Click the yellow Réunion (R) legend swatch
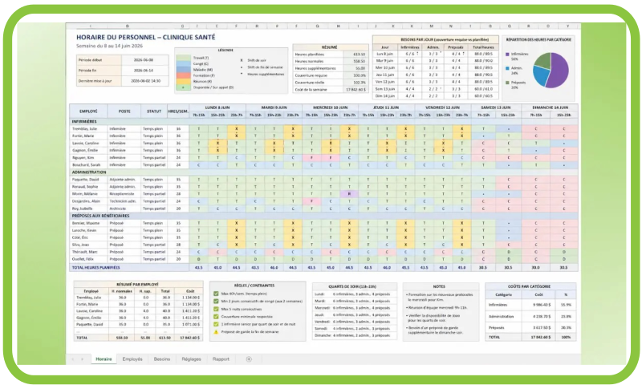642x385 pixels. tap(184, 82)
